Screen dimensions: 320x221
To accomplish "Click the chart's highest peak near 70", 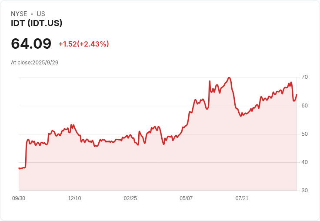I will (229, 77).
